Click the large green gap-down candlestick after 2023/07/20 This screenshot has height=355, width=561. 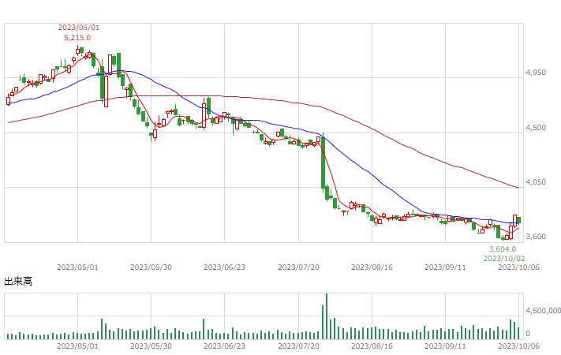[x=323, y=162]
